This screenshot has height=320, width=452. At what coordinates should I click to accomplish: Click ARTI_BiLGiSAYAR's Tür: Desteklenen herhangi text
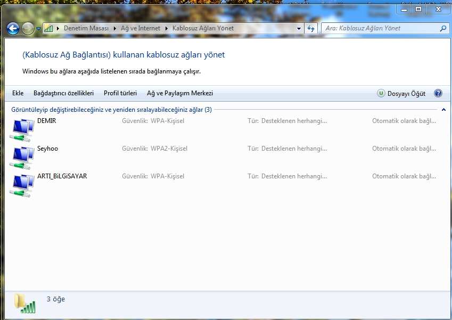pyautogui.click(x=287, y=176)
